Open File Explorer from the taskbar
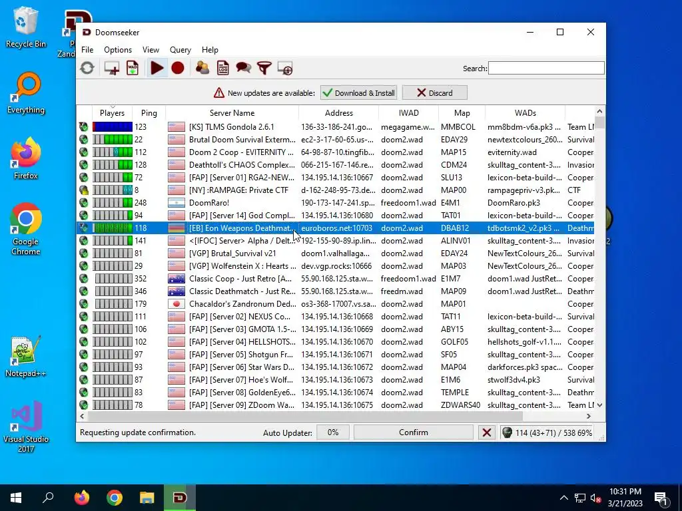The image size is (682, 511). click(x=147, y=498)
